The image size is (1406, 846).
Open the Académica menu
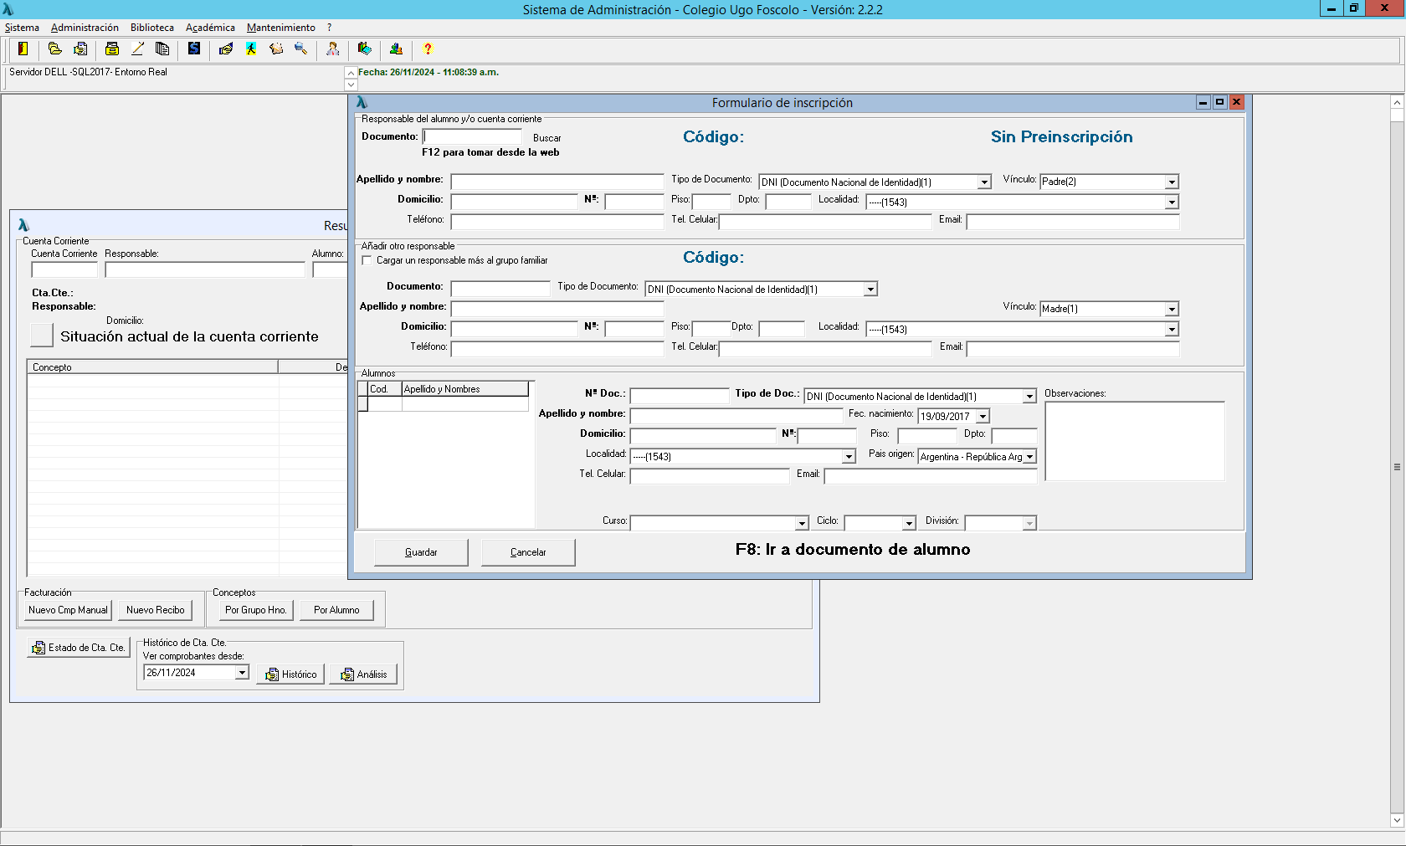210,28
